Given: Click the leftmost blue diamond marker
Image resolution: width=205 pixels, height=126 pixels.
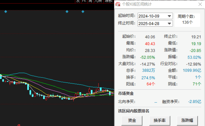Looking at the screenshot, I should click(x=6, y=12).
